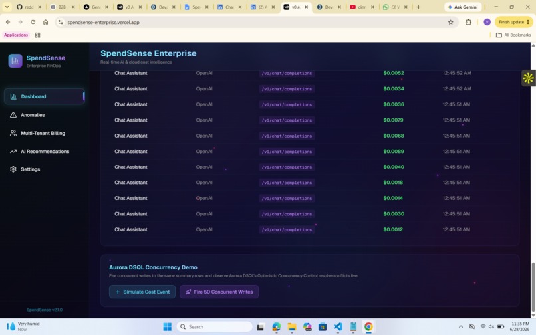Open Microsoft Store from the taskbar
The image size is (536, 335).
[323, 327]
